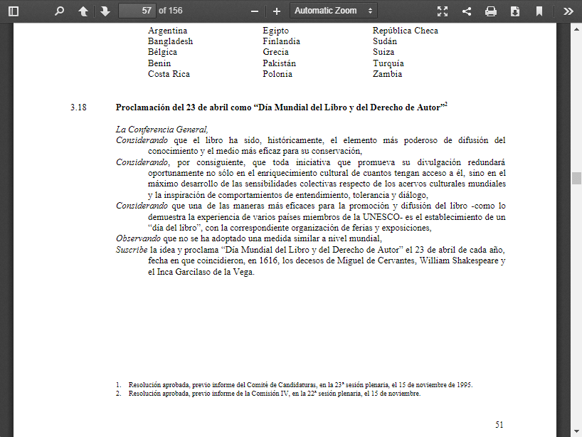Go to next page arrow
The image size is (582, 437).
105,11
